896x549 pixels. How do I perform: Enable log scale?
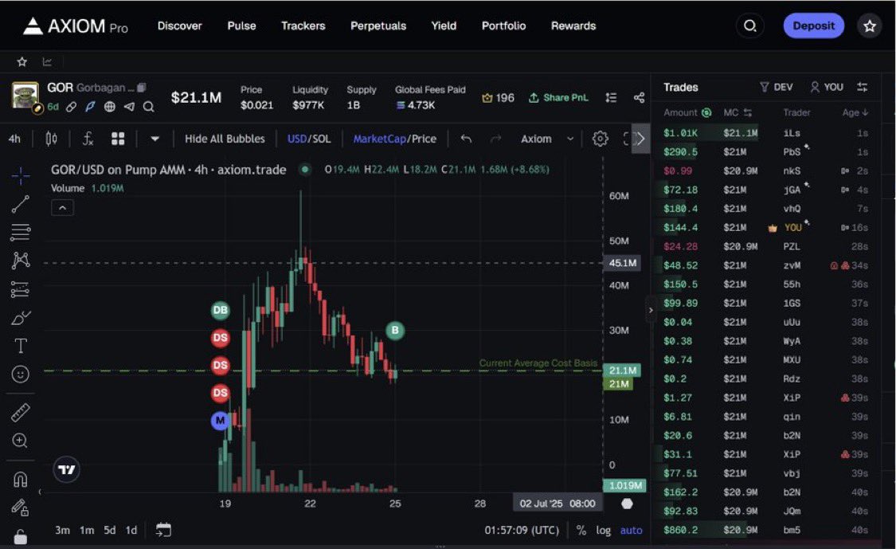point(604,530)
